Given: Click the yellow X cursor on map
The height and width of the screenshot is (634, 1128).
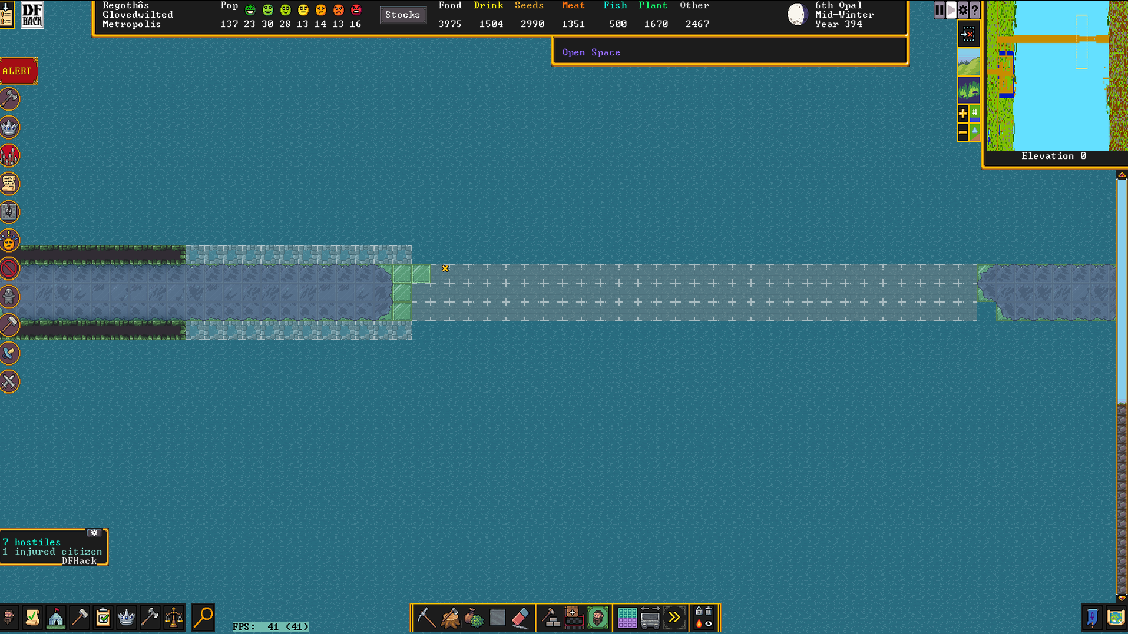Looking at the screenshot, I should pyautogui.click(x=445, y=268).
